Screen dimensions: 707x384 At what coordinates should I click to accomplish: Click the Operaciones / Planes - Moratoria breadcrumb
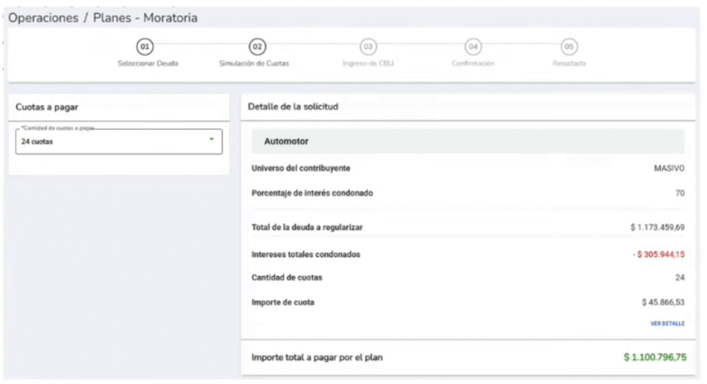coord(104,18)
